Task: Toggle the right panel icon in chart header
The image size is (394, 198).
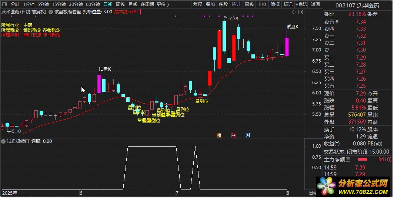Action: tap(301, 12)
